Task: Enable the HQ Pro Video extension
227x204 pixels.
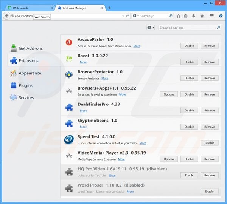Action: pos(189,175)
